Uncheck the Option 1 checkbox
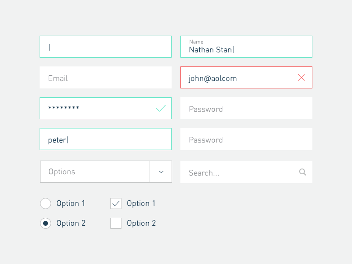Image resolution: width=352 pixels, height=264 pixels. [x=116, y=203]
